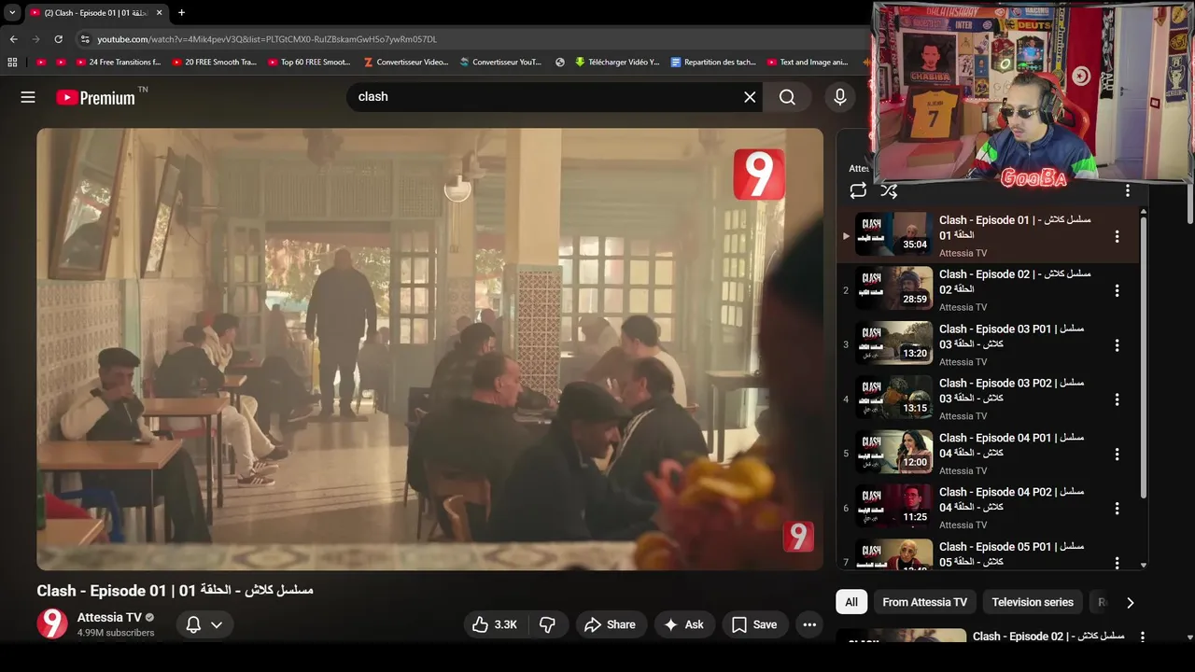1195x672 pixels.
Task: Open options for Episode 03 P01 item
Action: (1117, 345)
